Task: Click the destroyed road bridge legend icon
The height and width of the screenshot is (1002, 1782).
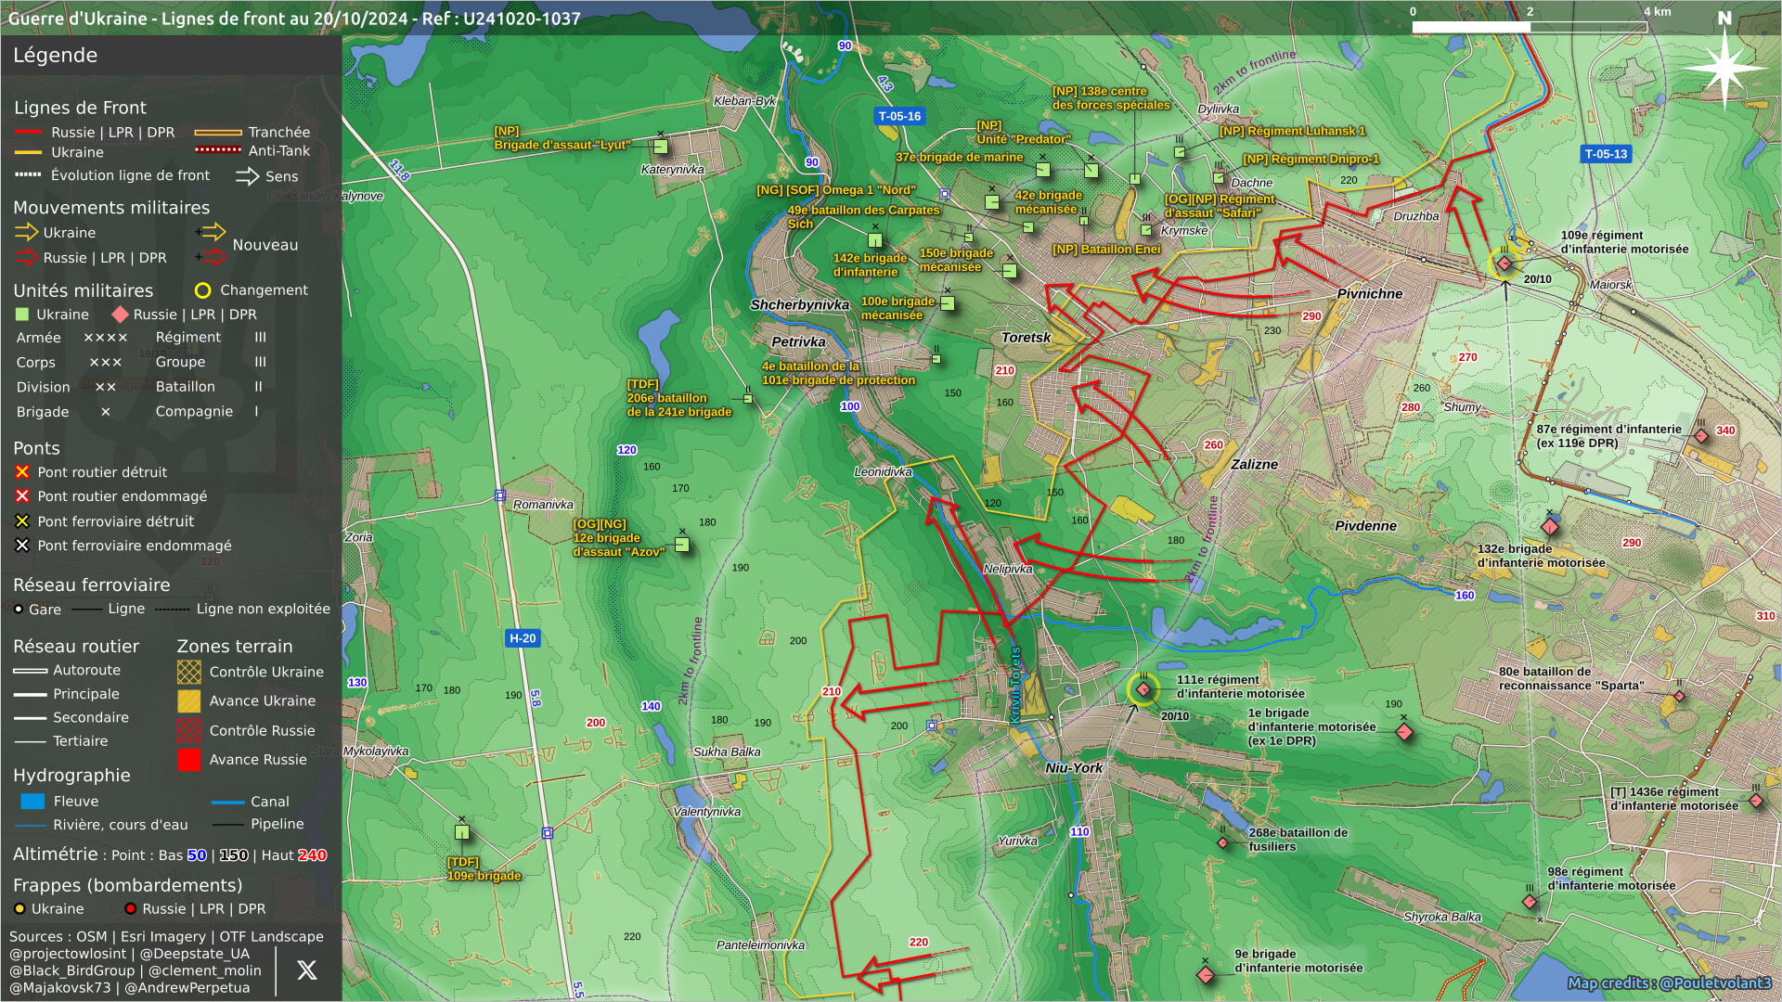Action: coord(22,472)
